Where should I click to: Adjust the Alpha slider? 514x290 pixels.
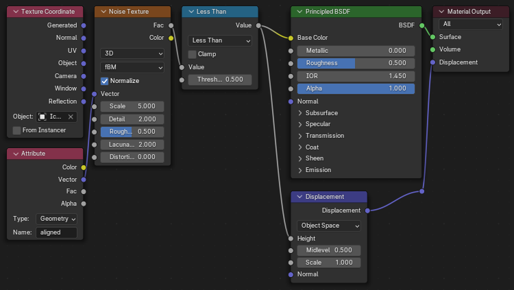click(x=356, y=88)
